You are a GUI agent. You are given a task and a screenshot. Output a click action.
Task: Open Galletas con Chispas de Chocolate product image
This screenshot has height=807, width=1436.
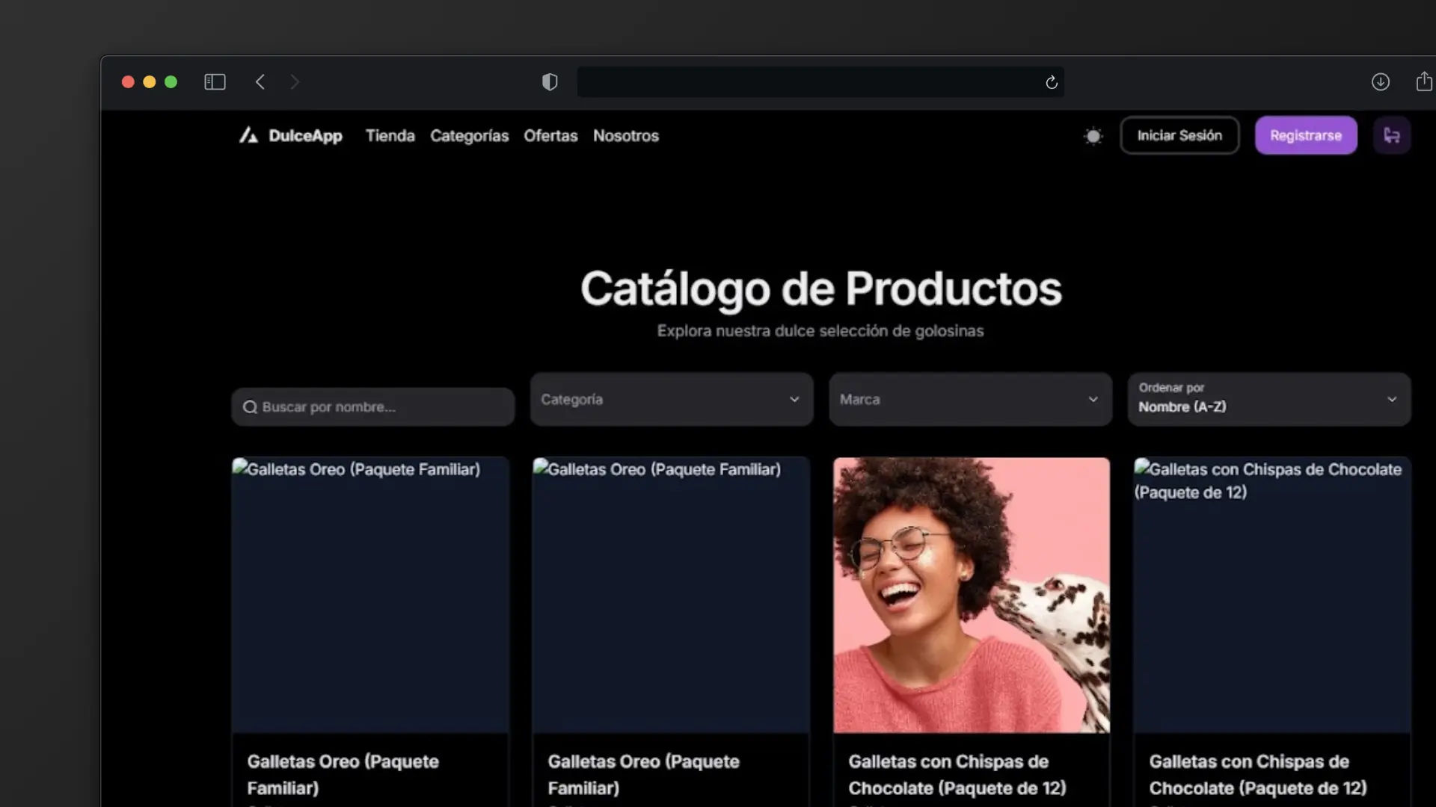click(x=971, y=594)
